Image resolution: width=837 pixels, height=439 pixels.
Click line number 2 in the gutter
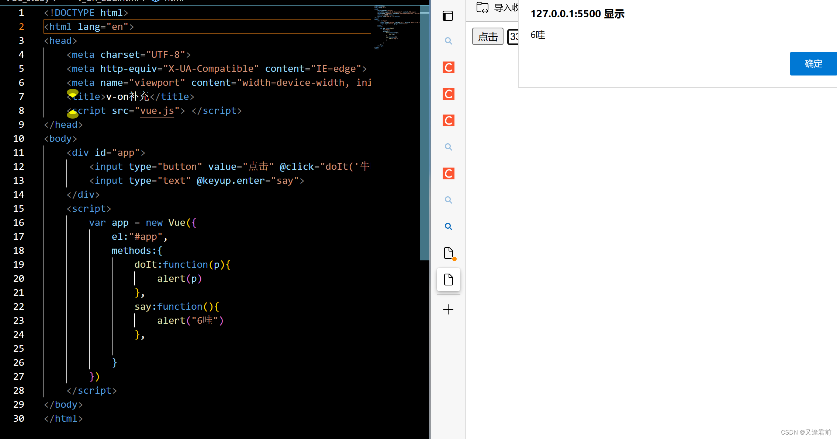pyautogui.click(x=21, y=27)
